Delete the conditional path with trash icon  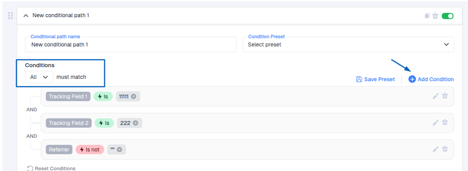point(435,16)
